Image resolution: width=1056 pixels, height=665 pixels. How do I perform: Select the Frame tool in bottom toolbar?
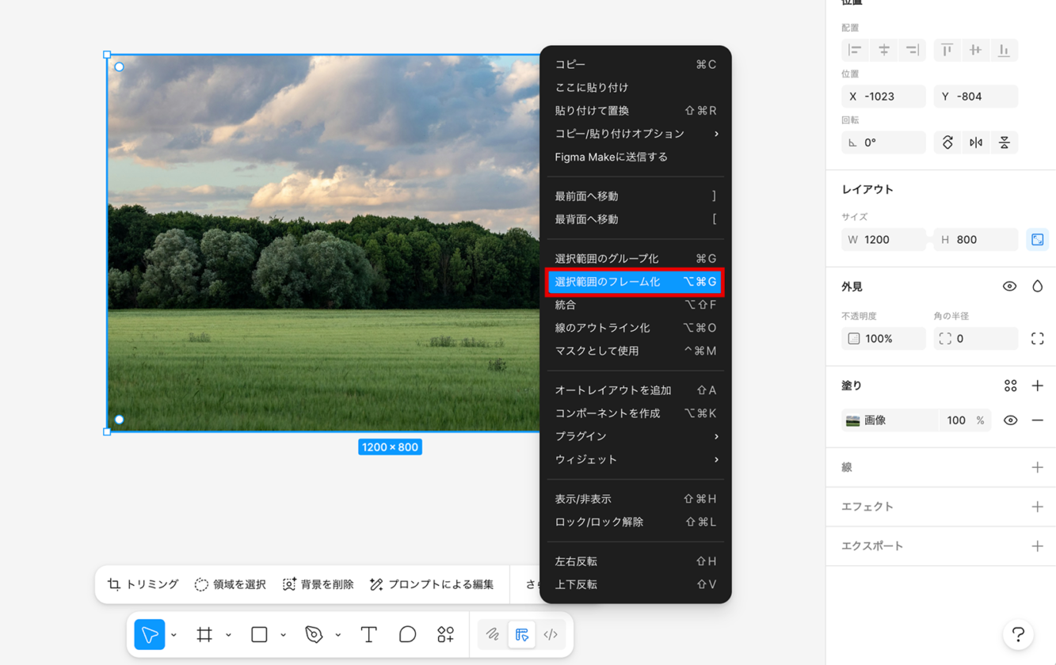coord(204,634)
